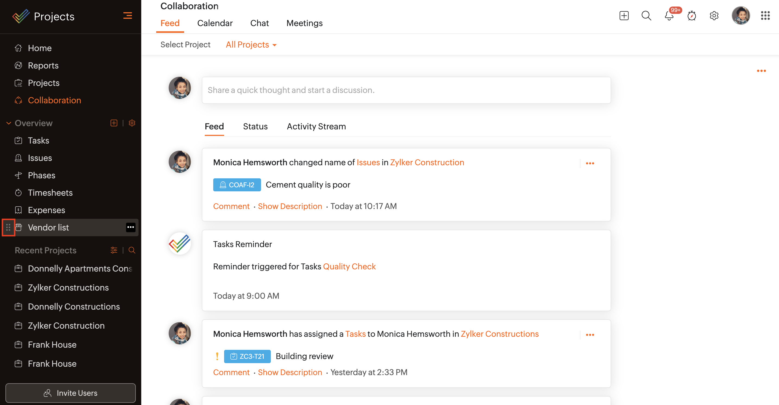
Task: Open options menu on Cement quality post
Action: 590,163
